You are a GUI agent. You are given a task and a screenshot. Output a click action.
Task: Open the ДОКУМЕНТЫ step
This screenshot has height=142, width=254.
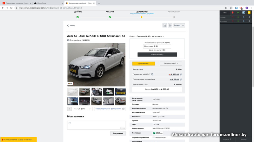(x=142, y=12)
